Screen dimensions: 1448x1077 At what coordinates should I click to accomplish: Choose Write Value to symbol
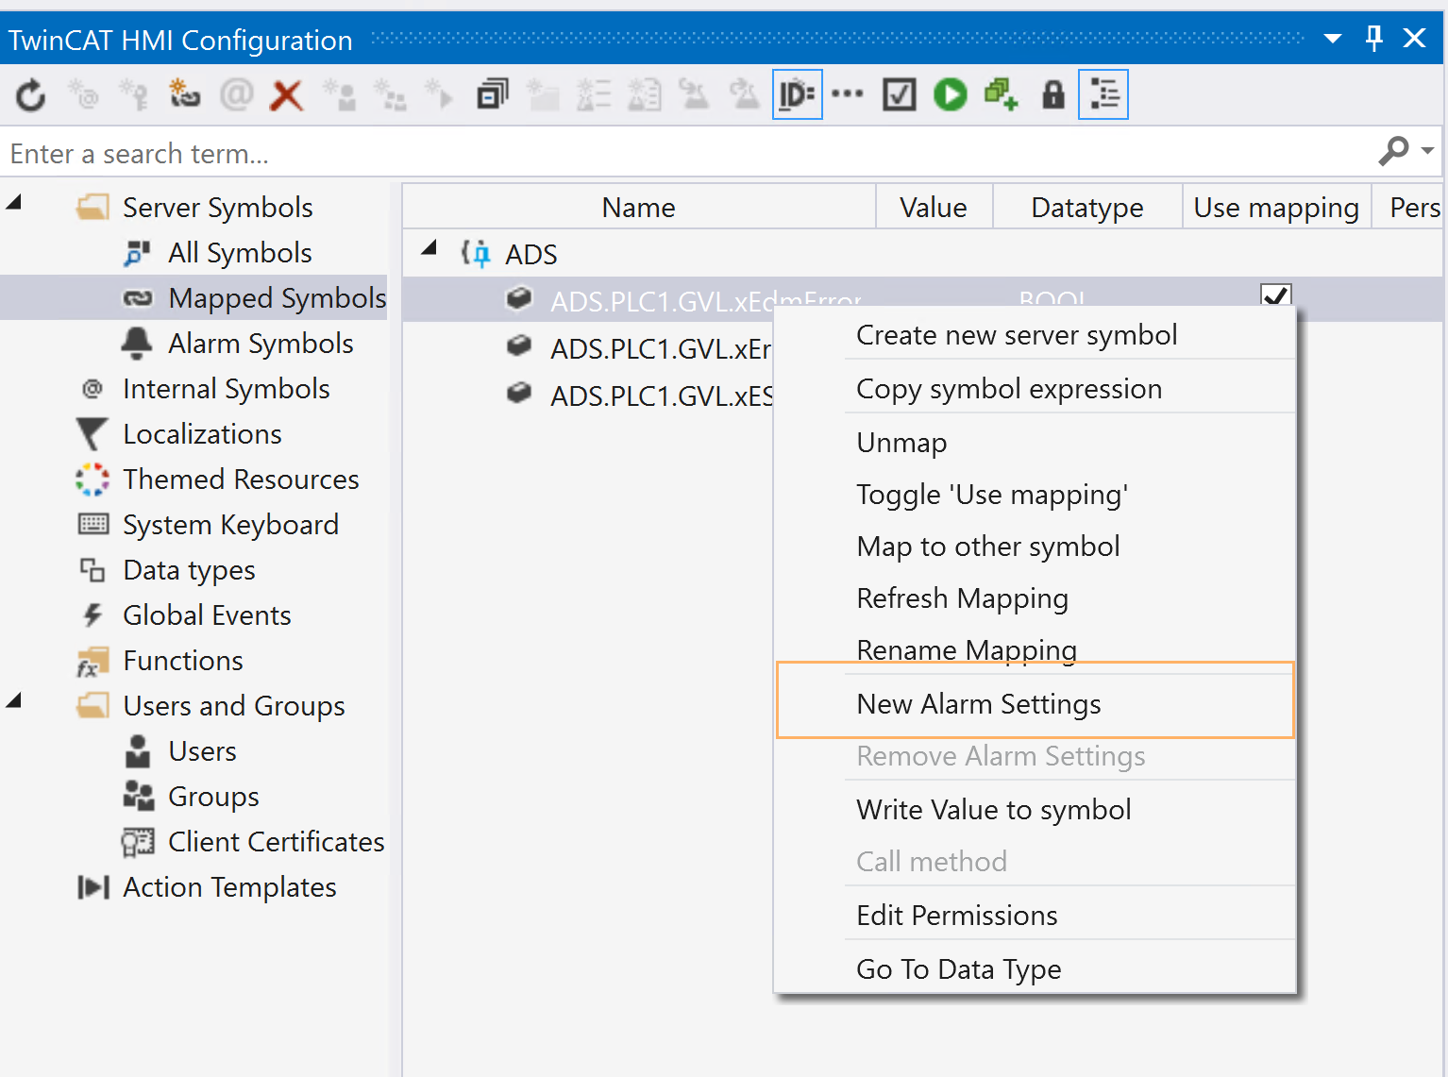(x=994, y=810)
